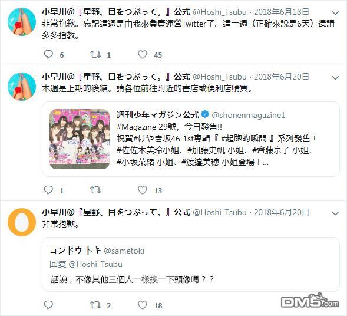Open chevron menu on second tweet
The image size is (347, 316).
point(335,78)
